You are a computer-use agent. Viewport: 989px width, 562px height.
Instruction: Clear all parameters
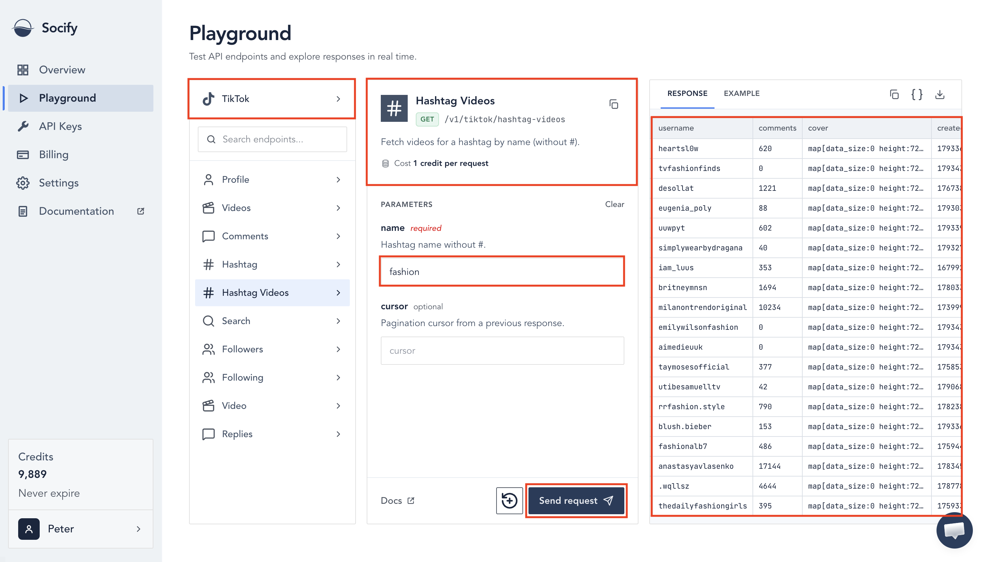tap(614, 204)
